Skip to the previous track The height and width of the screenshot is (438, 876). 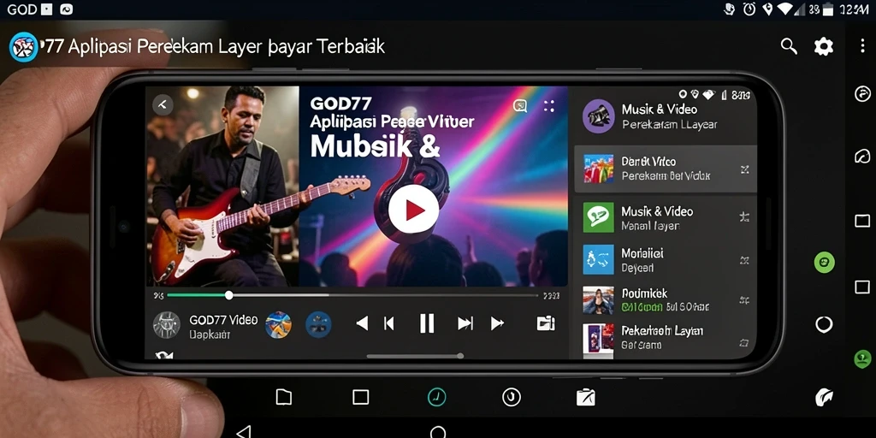point(389,323)
